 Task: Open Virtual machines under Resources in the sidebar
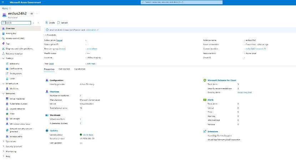[17, 99]
